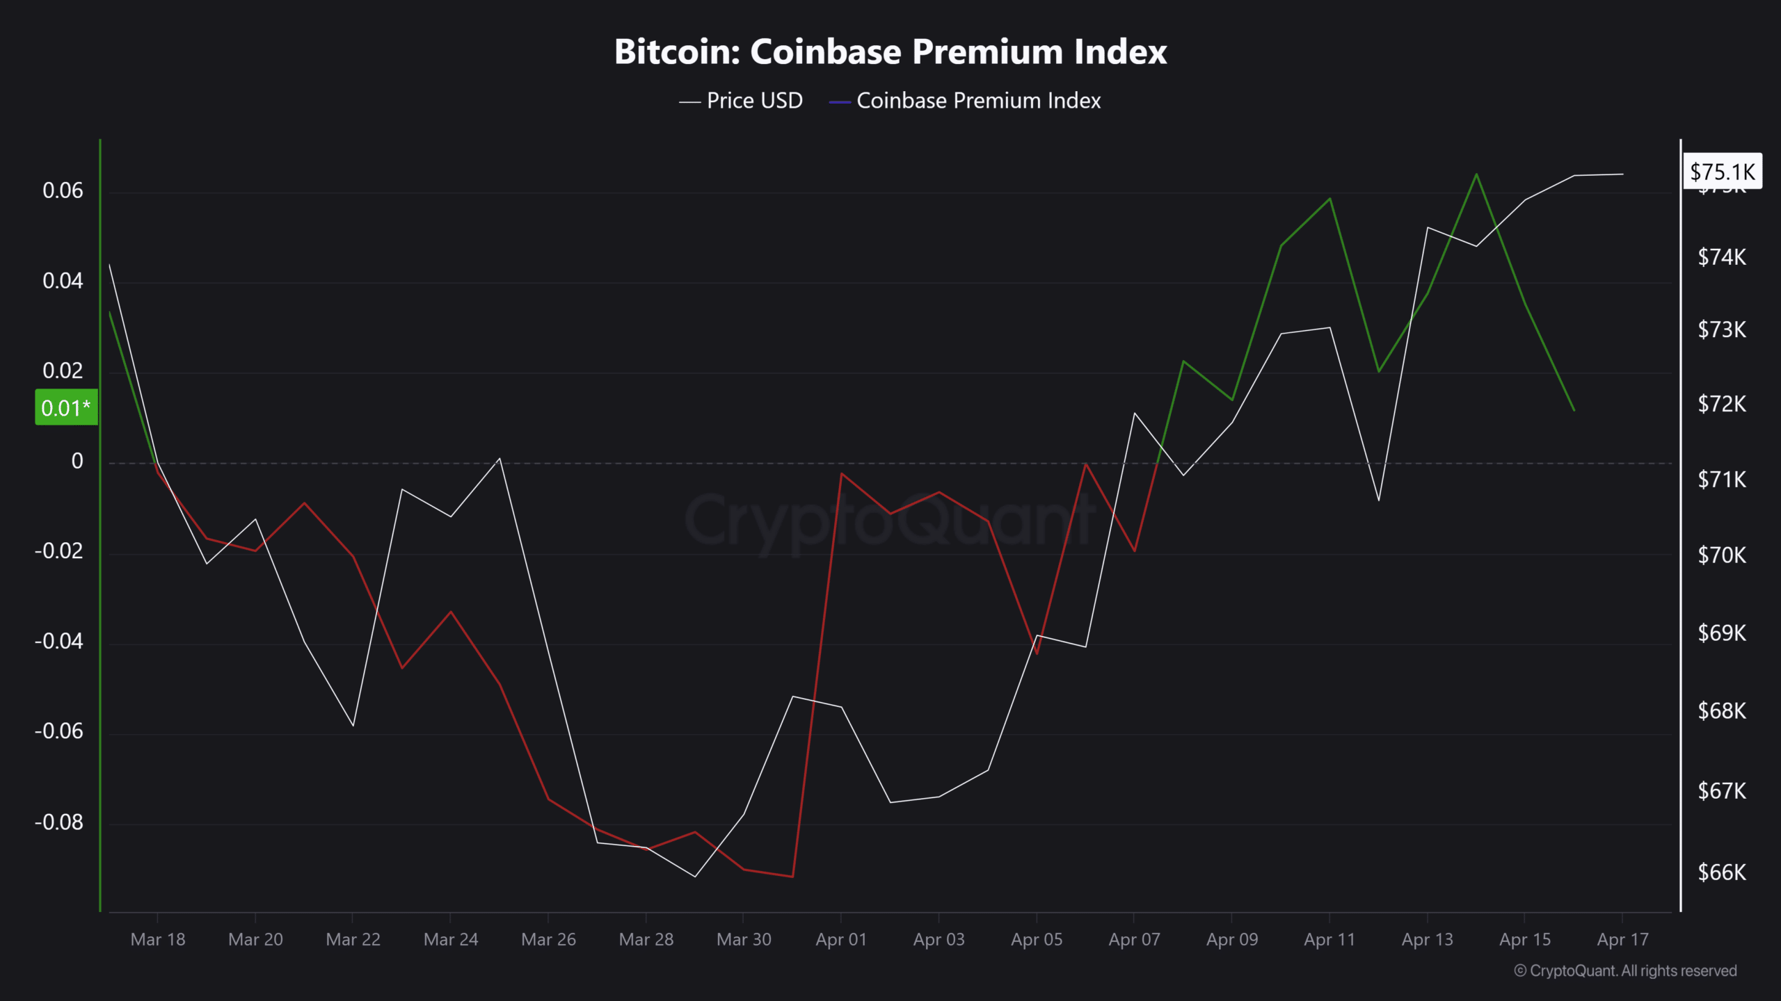1781x1001 pixels.
Task: Click the 0.06 premium axis label
Action: 63,190
